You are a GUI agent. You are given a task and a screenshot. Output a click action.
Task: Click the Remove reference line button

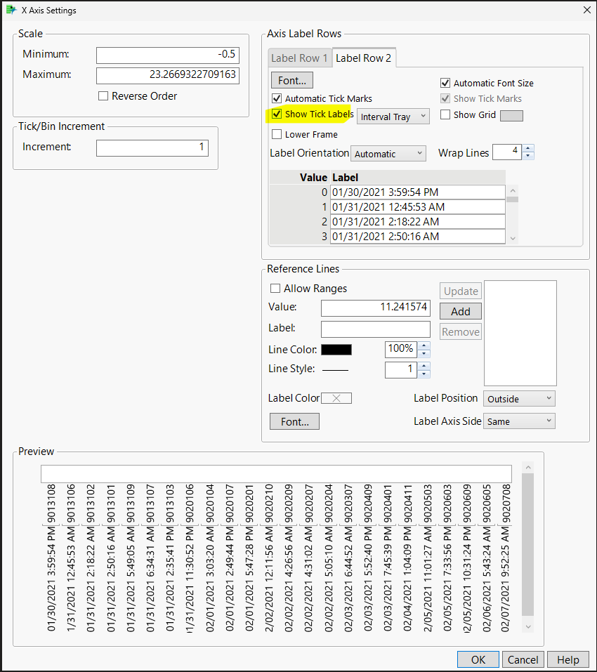461,331
